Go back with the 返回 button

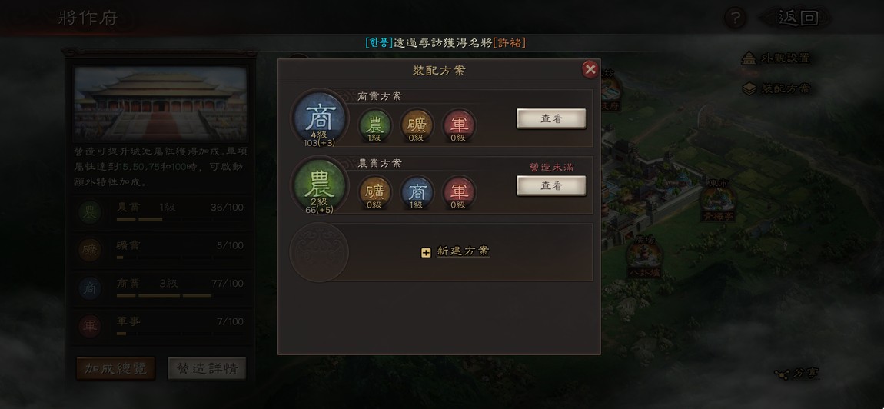pyautogui.click(x=798, y=18)
